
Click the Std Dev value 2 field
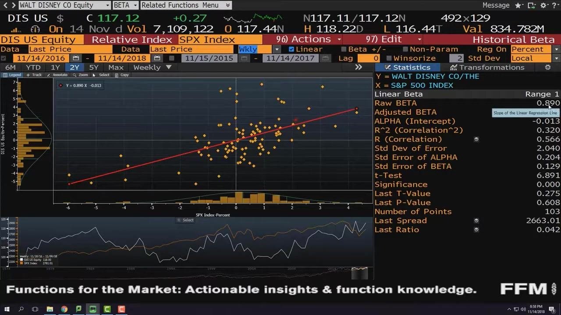pyautogui.click(x=456, y=58)
